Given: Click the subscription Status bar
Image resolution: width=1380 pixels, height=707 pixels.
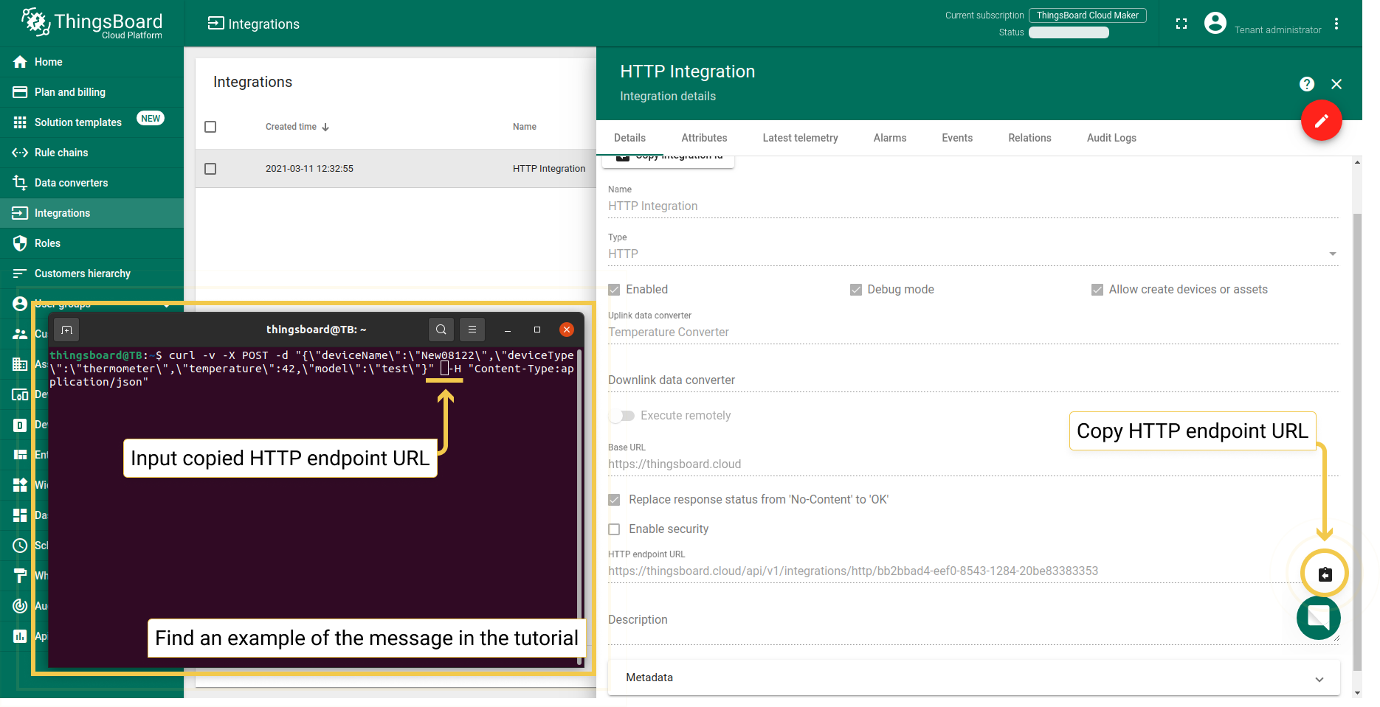Looking at the screenshot, I should (1069, 32).
